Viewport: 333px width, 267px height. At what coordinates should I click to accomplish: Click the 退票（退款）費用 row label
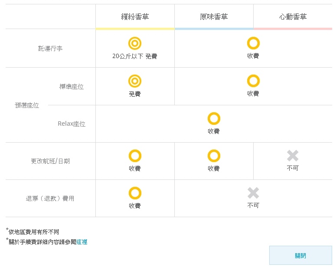pyautogui.click(x=50, y=199)
